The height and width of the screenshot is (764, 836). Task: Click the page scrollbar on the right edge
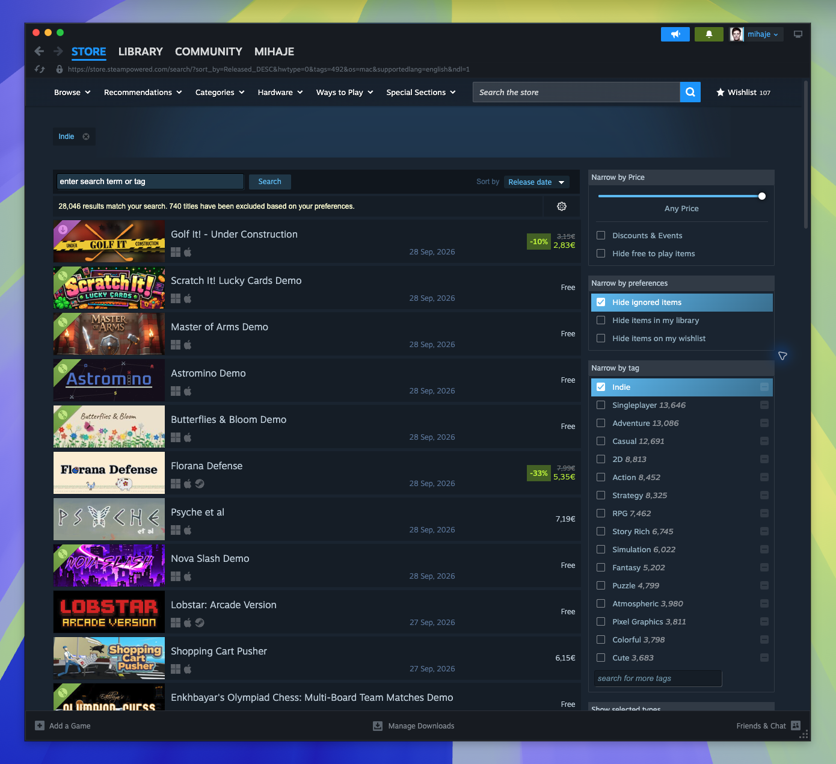tap(806, 155)
